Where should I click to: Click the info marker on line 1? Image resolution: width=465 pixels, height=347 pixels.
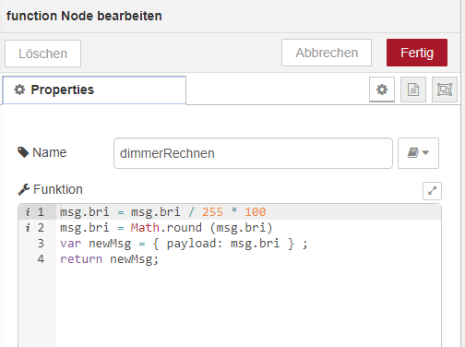[x=28, y=212]
